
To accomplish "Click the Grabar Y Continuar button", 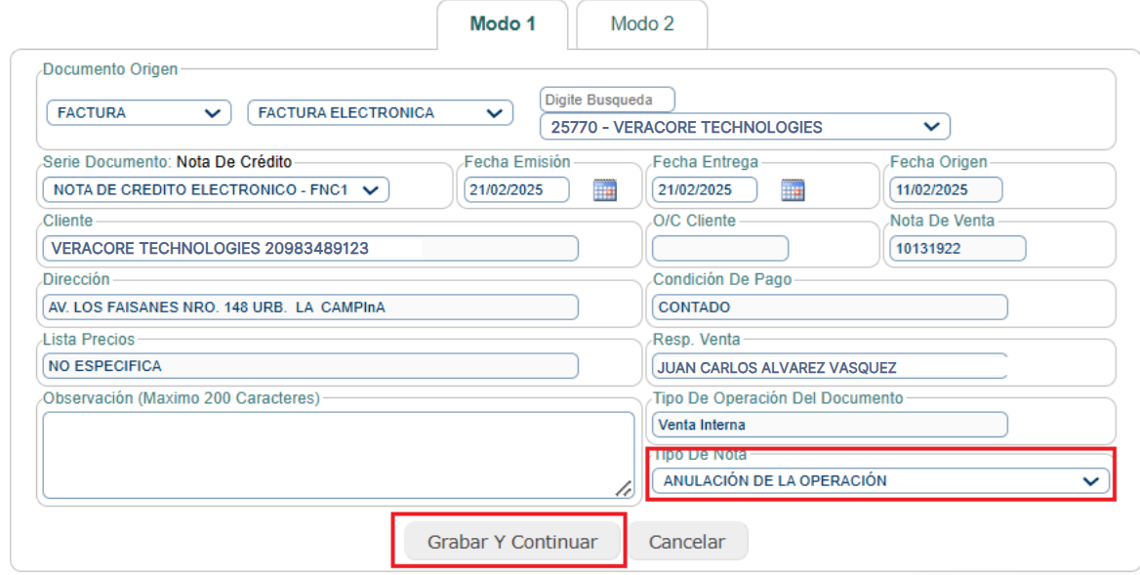I will pos(512,542).
